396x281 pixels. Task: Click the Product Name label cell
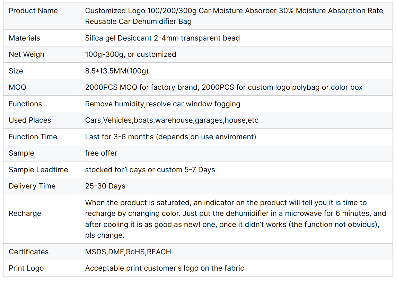point(33,11)
